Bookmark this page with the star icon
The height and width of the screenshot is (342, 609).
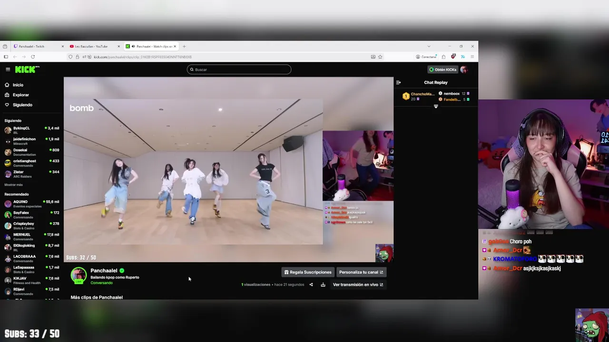pos(380,57)
